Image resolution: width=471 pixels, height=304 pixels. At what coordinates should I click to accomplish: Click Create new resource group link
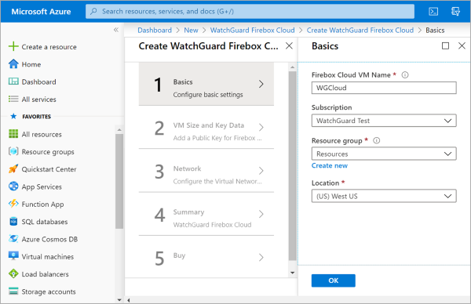coord(329,165)
